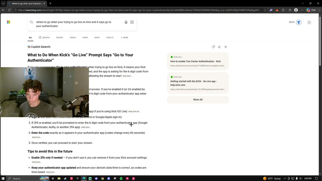The image size is (322, 181).
Task: Open Settings gear from the taskbar
Action: pos(53,178)
